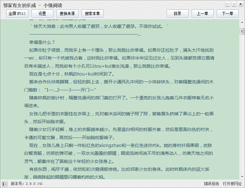Go to previous chapter via 上一章

(x=202, y=13)
